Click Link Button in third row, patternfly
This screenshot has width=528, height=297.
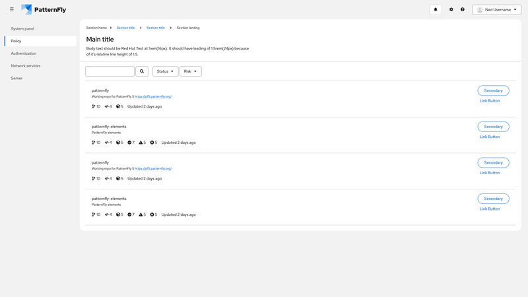pos(490,173)
